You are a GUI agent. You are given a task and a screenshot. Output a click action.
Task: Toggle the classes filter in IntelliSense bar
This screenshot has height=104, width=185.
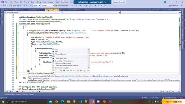[61, 70]
